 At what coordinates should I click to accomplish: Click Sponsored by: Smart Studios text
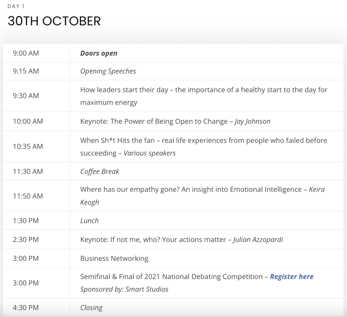tap(124, 289)
